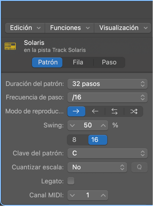Open Frecuencia de paso dropdown
Screen dimensions: 153x207
point(107,97)
